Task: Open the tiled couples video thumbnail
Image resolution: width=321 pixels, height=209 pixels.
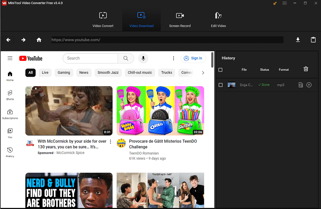Action: click(160, 191)
